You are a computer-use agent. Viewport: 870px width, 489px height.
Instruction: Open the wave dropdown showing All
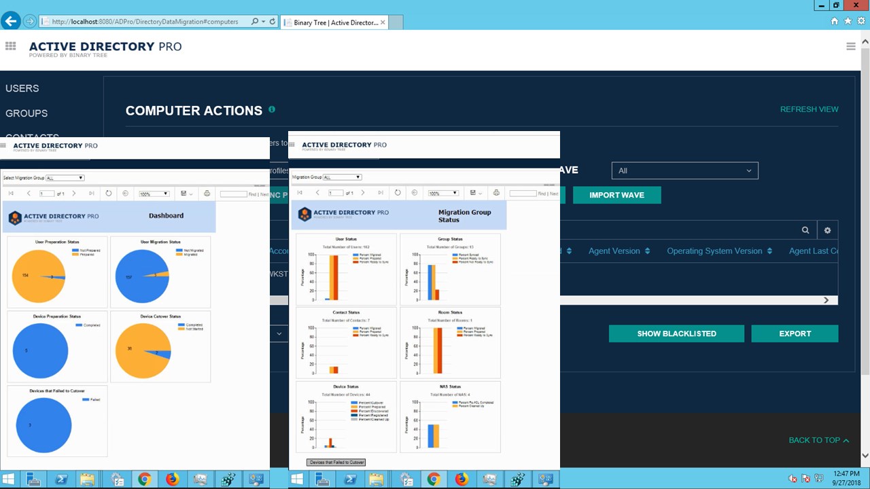[x=685, y=170]
